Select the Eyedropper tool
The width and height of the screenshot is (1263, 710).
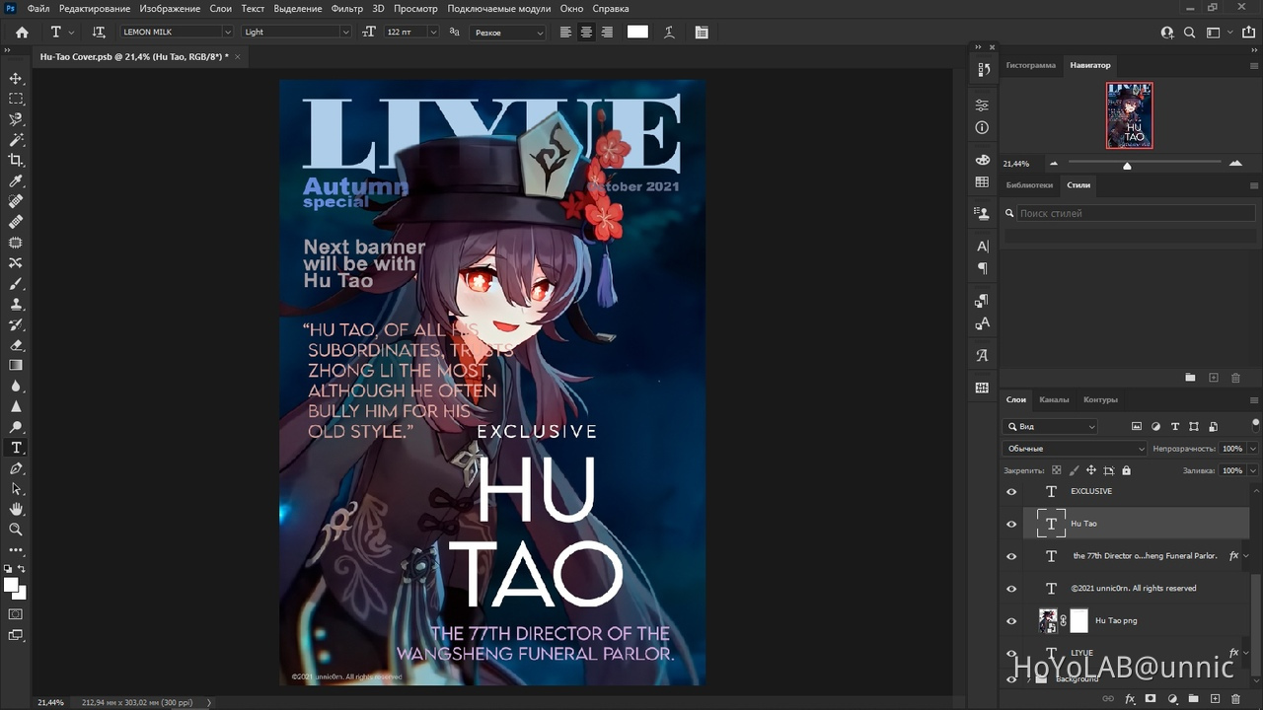(16, 180)
